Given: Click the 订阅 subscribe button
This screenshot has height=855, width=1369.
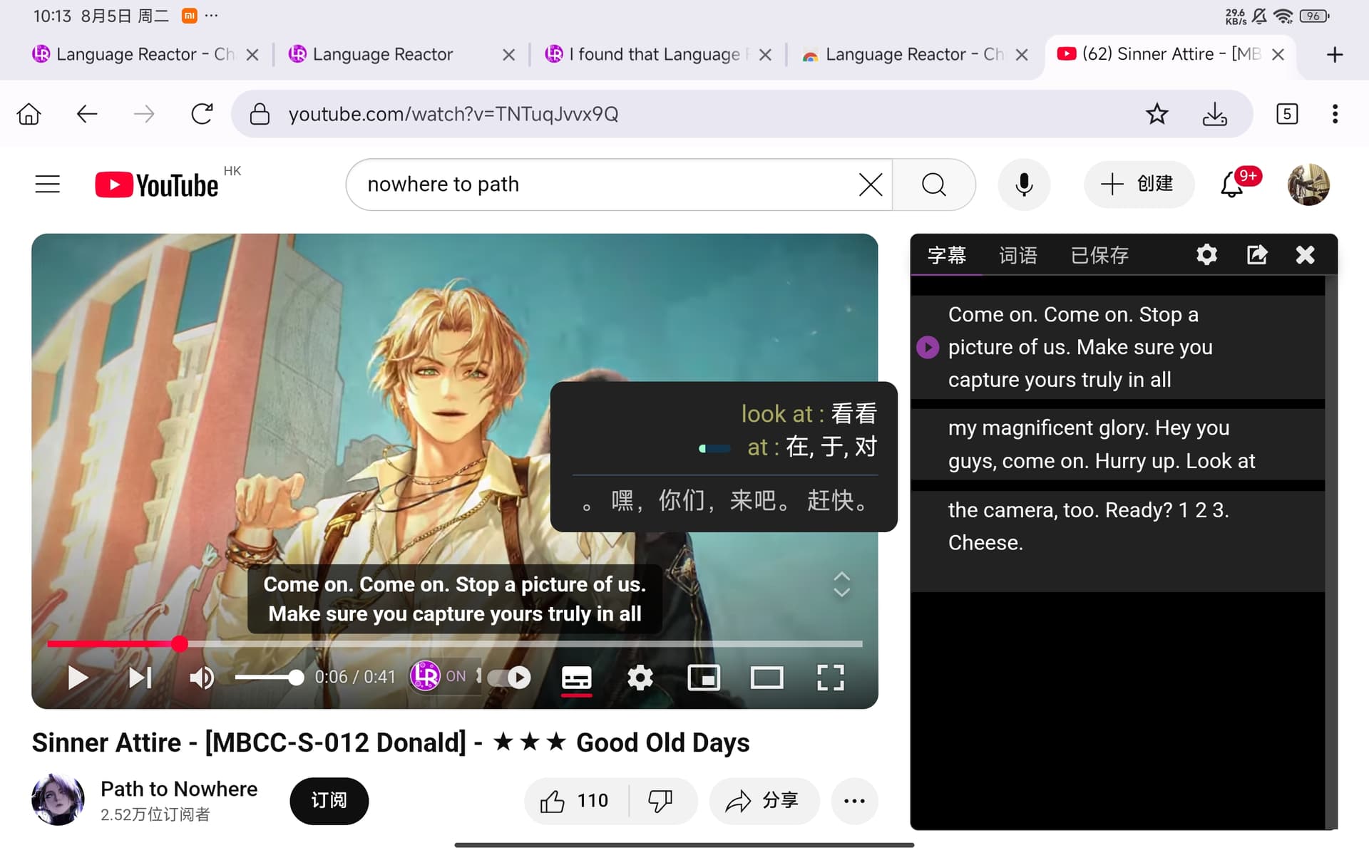Looking at the screenshot, I should click(329, 801).
